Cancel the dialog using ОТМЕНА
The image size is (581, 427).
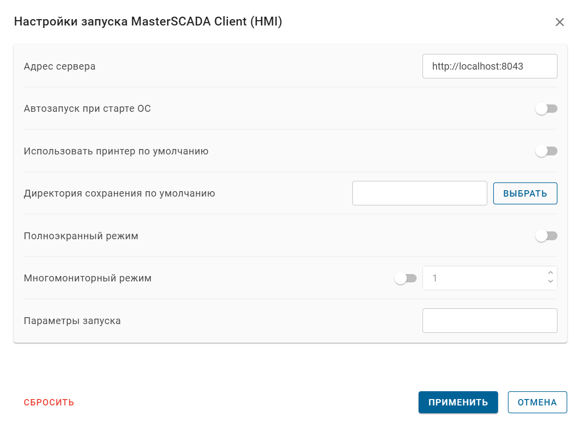[537, 402]
